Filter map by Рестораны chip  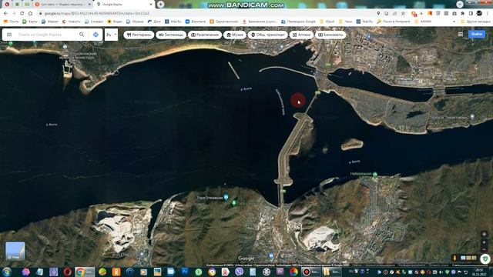click(x=139, y=35)
